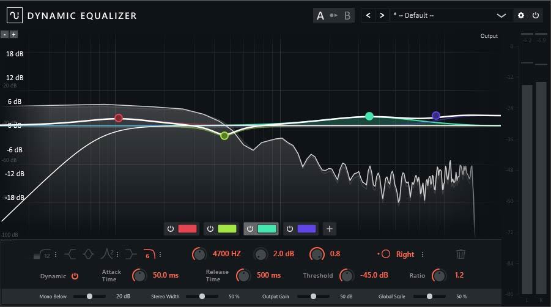
Task: Click the 500 ms release value
Action: point(268,275)
